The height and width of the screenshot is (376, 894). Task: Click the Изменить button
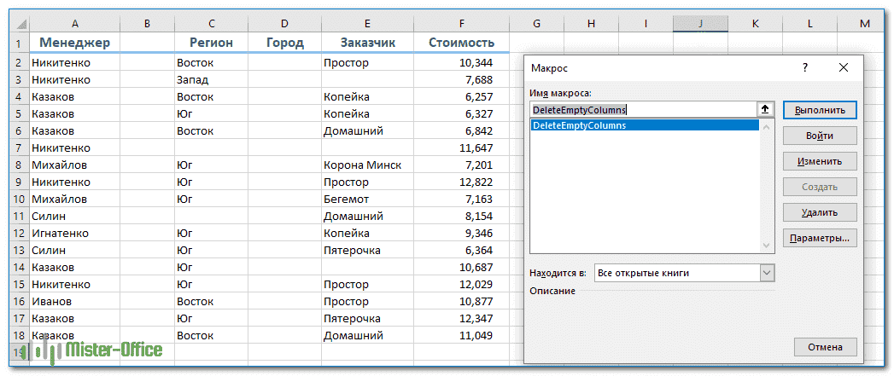[820, 161]
